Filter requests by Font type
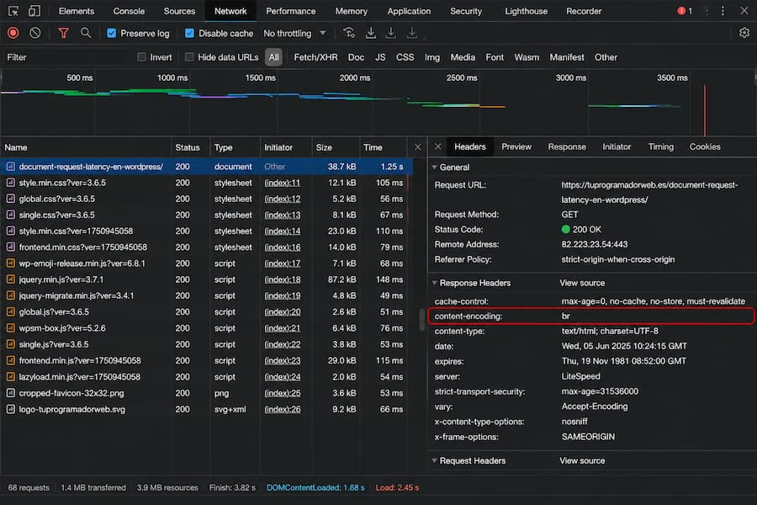 tap(495, 57)
